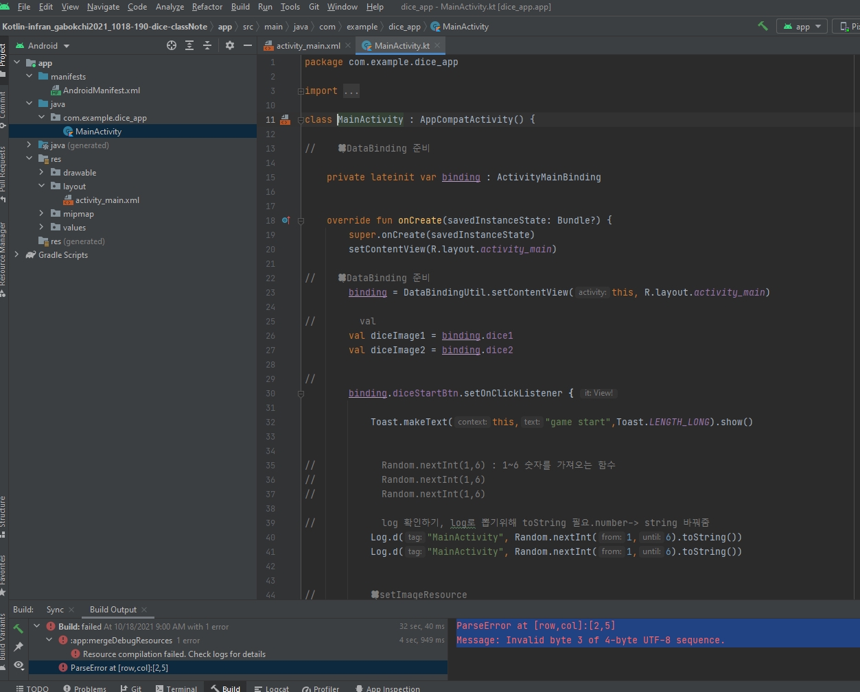Collapse all nodes in Project panel
The width and height of the screenshot is (860, 692).
[x=207, y=45]
